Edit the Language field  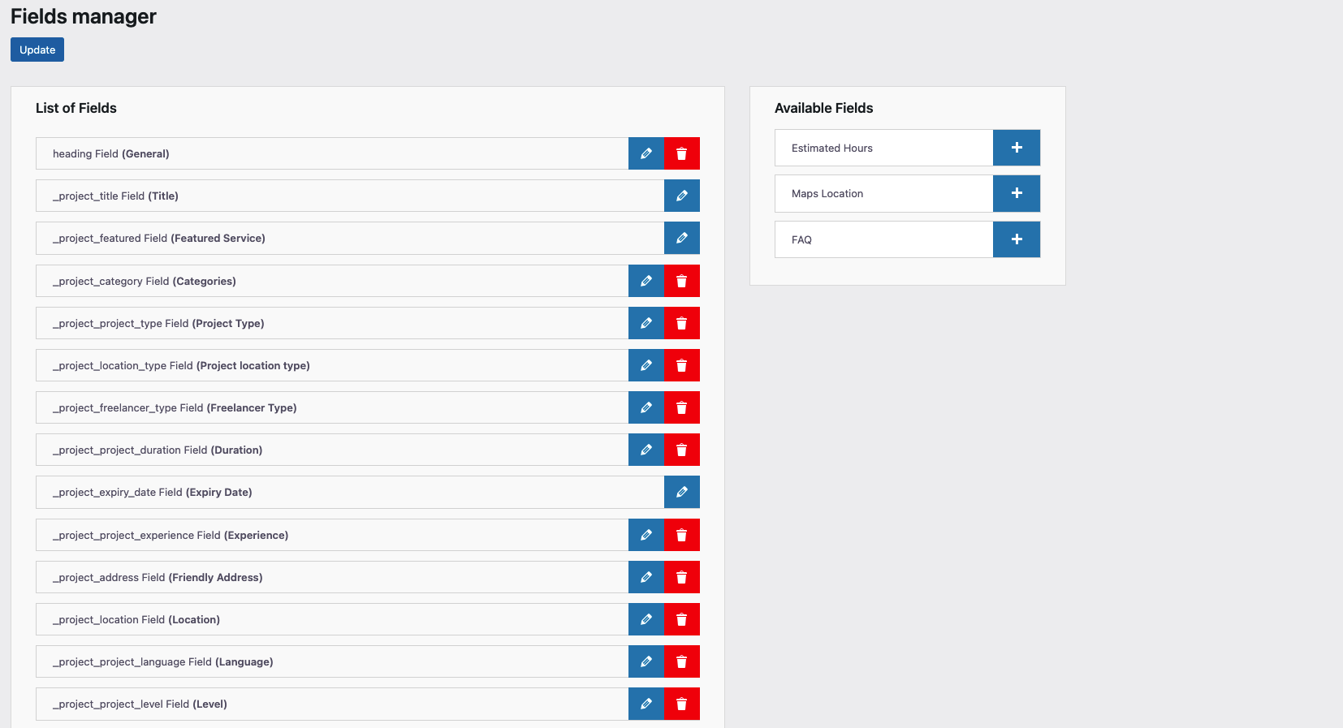click(x=646, y=661)
